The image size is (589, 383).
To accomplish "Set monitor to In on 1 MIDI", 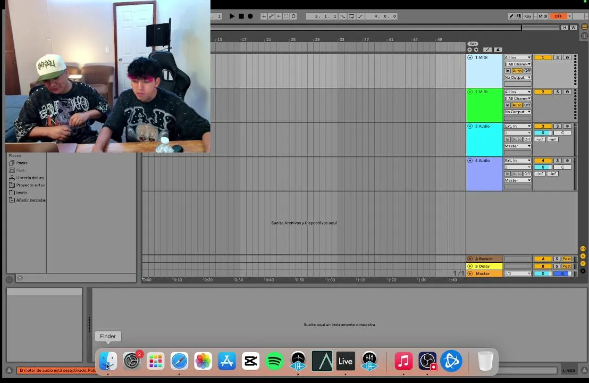I will pyautogui.click(x=507, y=71).
